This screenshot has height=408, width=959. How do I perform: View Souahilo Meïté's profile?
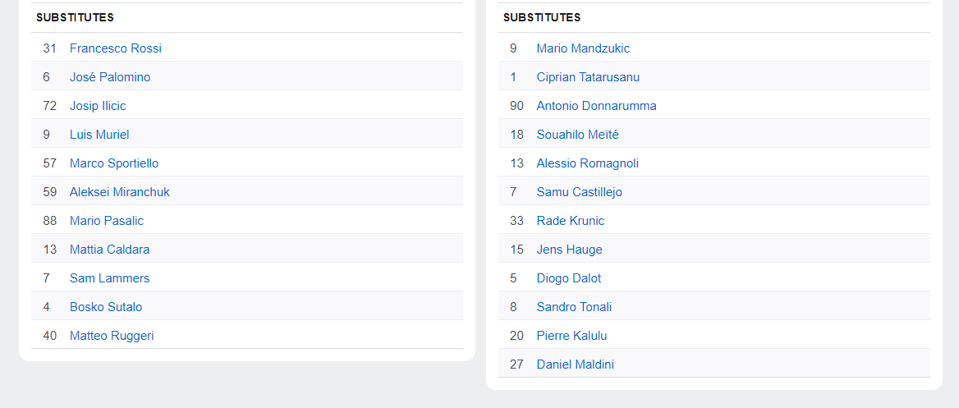click(x=577, y=135)
